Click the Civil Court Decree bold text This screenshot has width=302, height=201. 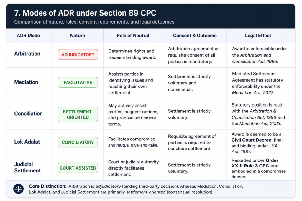coord(251,140)
